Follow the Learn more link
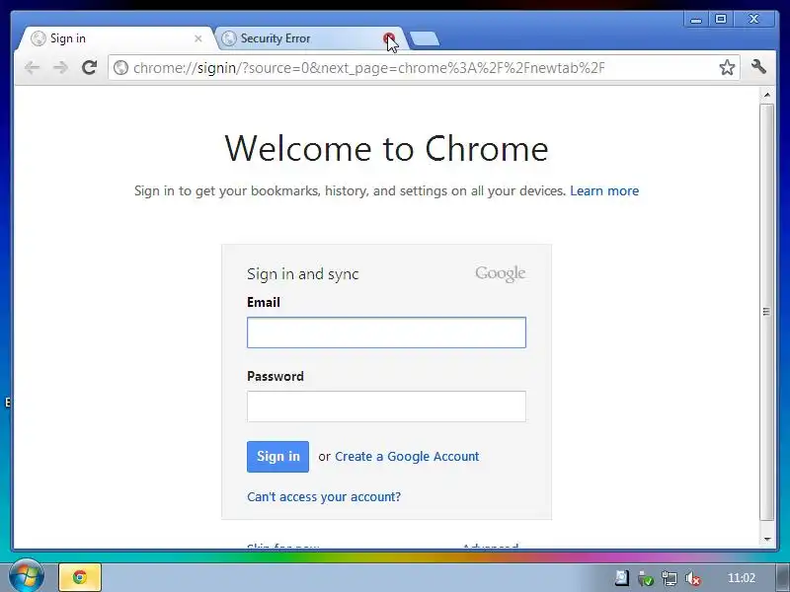Viewport: 790px width, 592px height. pyautogui.click(x=604, y=190)
